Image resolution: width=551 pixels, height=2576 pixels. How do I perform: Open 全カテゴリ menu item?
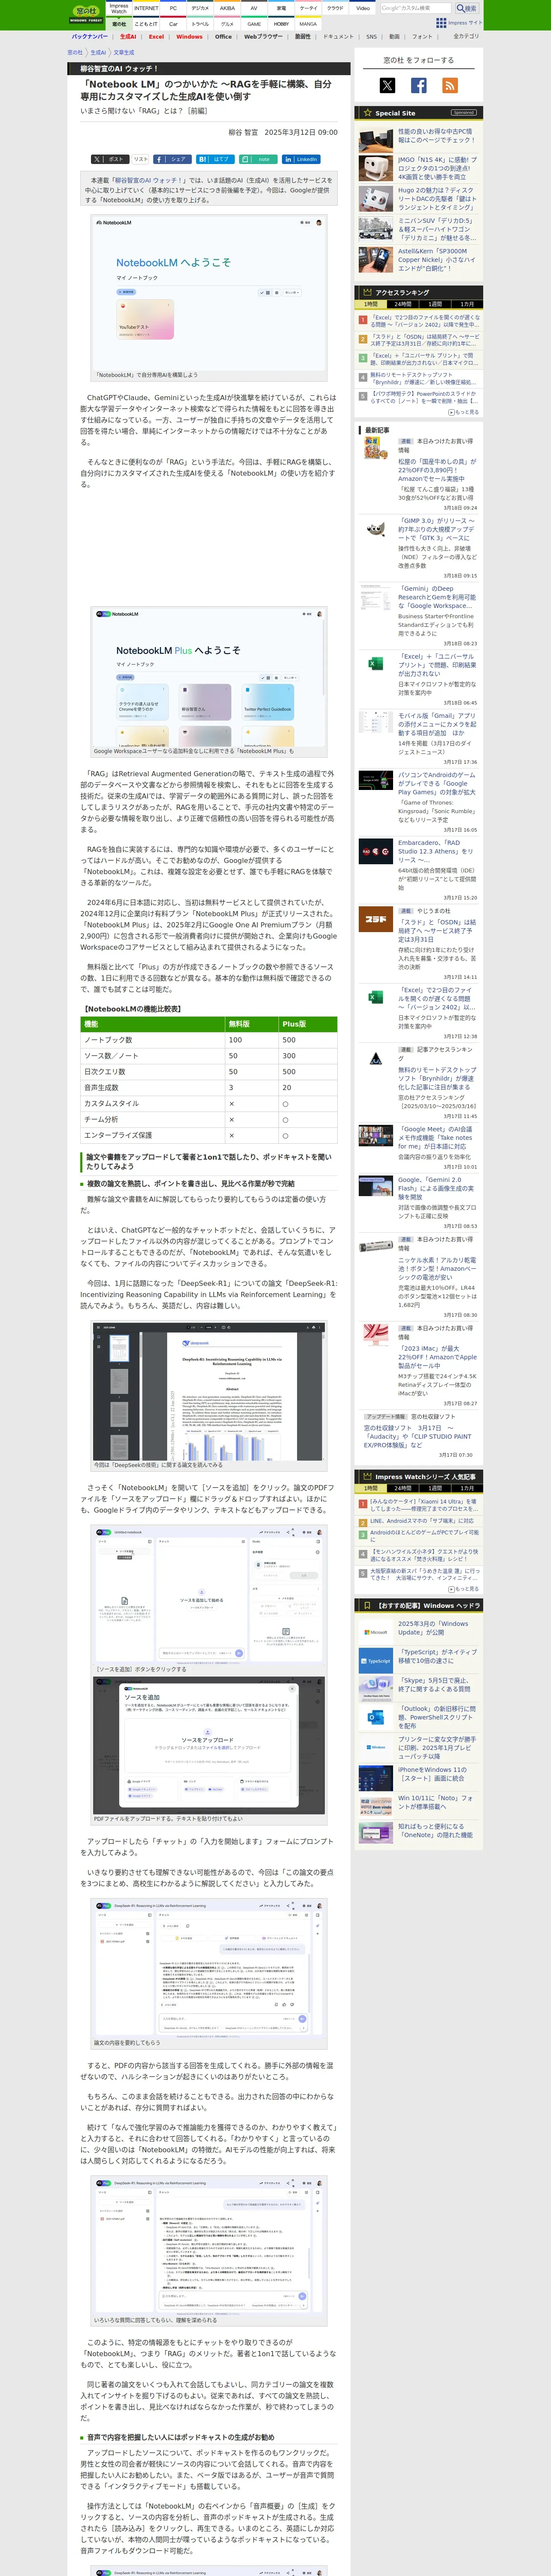tap(466, 36)
